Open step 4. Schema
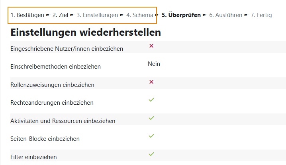This screenshot has width=286, height=165. pyautogui.click(x=139, y=15)
